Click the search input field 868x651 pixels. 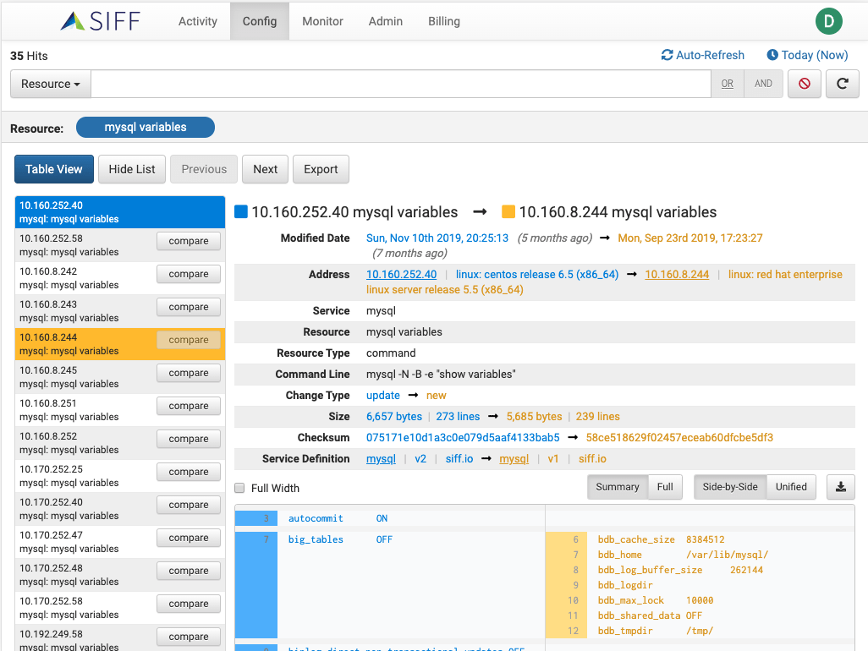click(x=401, y=84)
